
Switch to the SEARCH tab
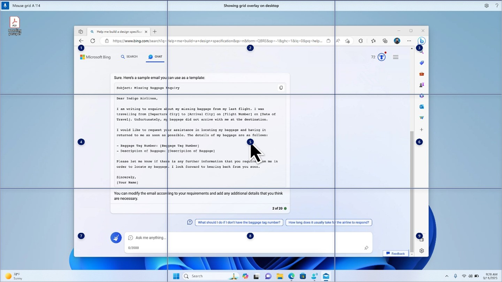pyautogui.click(x=129, y=57)
